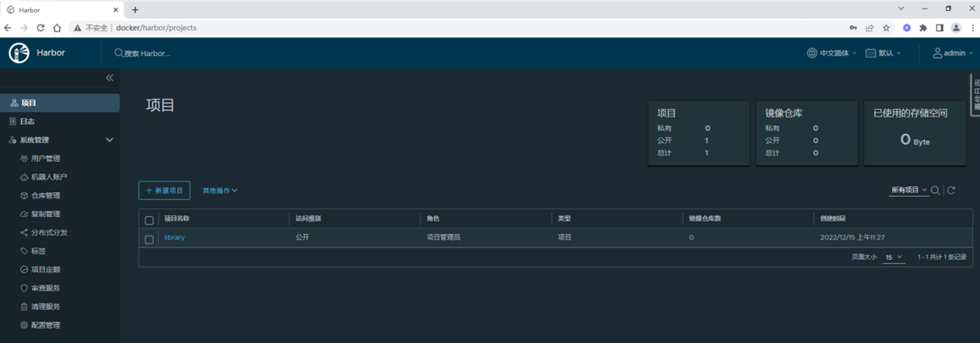The width and height of the screenshot is (980, 343).
Task: Sort by 创建时间 column header
Action: click(x=834, y=219)
